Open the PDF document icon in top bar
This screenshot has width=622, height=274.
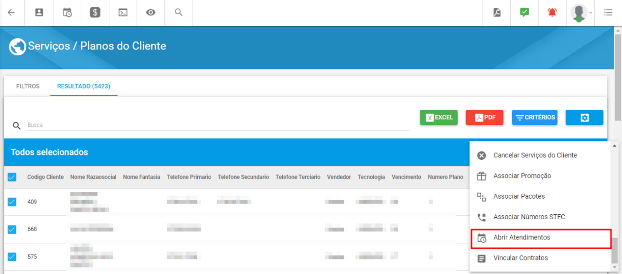pos(497,13)
